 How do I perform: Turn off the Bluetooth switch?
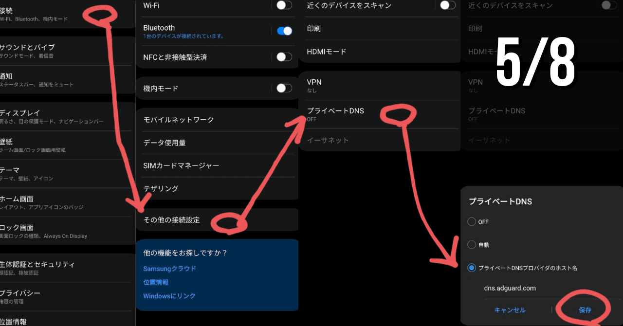click(284, 31)
